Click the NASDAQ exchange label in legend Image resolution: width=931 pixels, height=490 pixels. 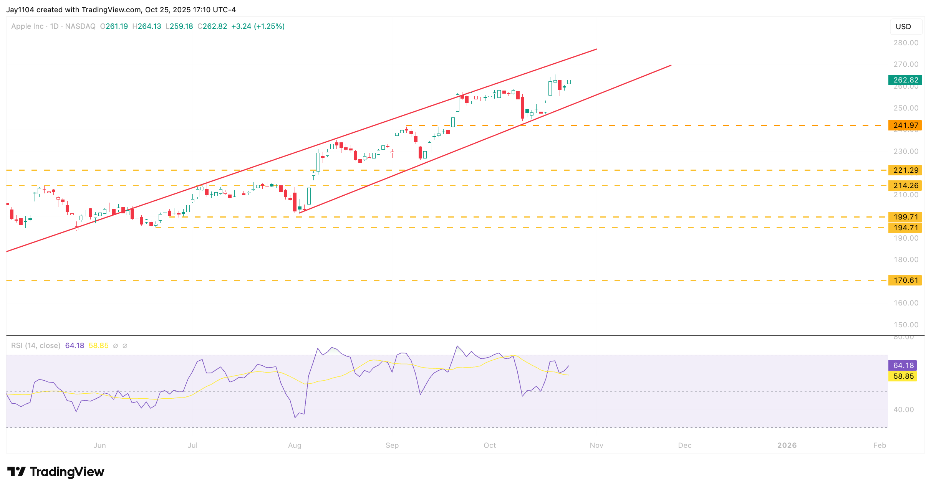click(80, 26)
